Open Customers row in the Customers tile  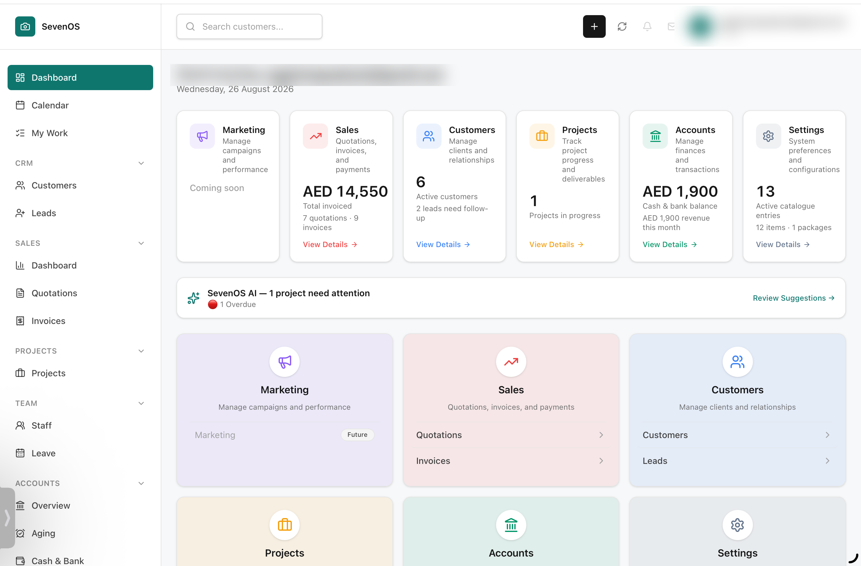coord(738,435)
